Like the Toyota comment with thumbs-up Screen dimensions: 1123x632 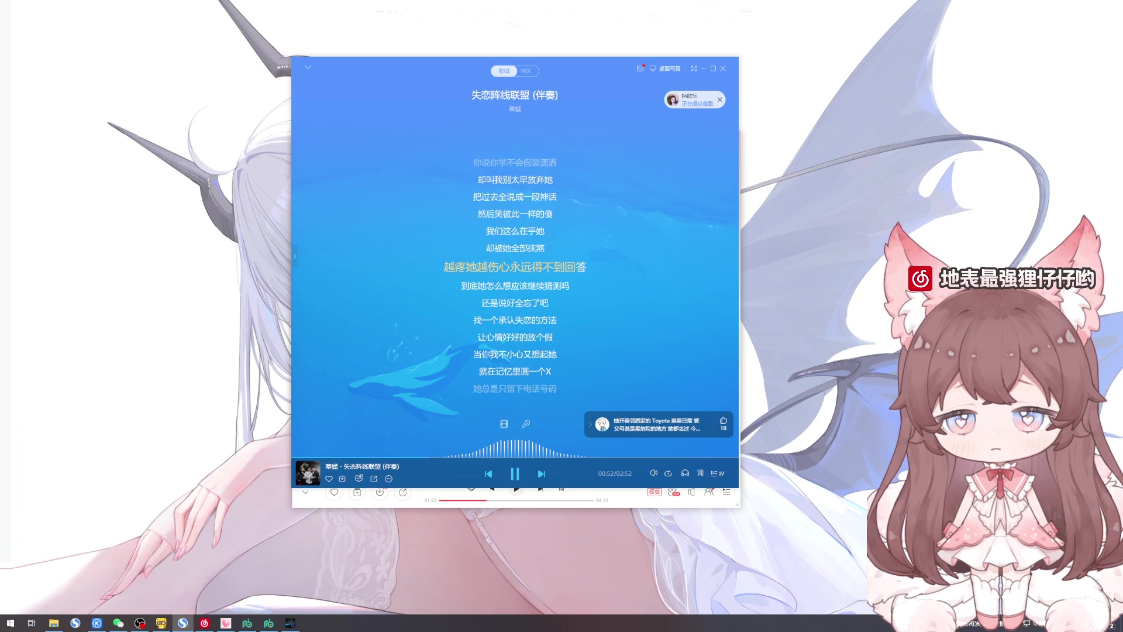724,421
